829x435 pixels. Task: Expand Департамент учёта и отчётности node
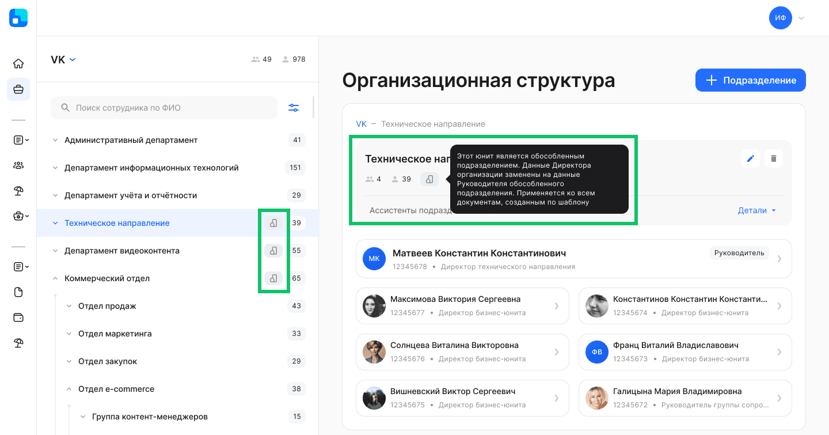tap(55, 195)
